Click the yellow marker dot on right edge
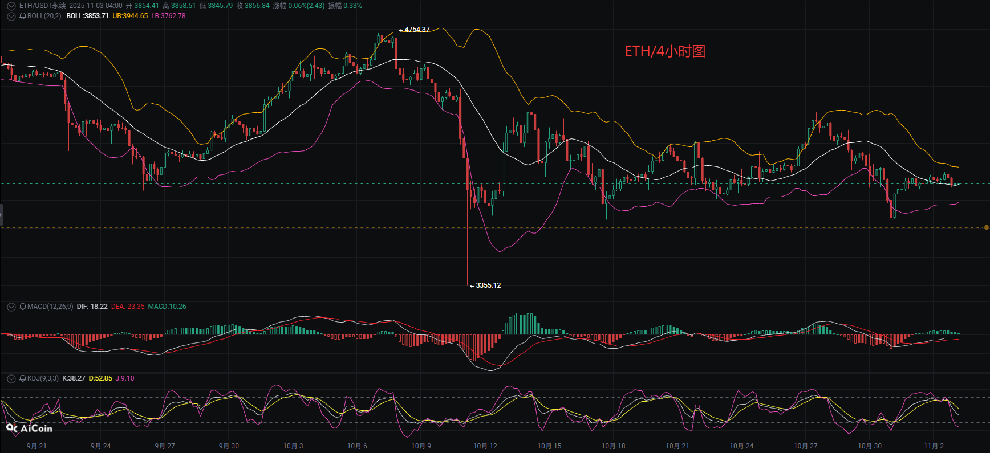This screenshot has width=990, height=453. click(x=986, y=227)
